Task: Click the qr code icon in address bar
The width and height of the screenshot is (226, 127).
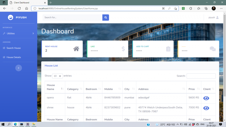Action: pyautogui.click(x=163, y=8)
